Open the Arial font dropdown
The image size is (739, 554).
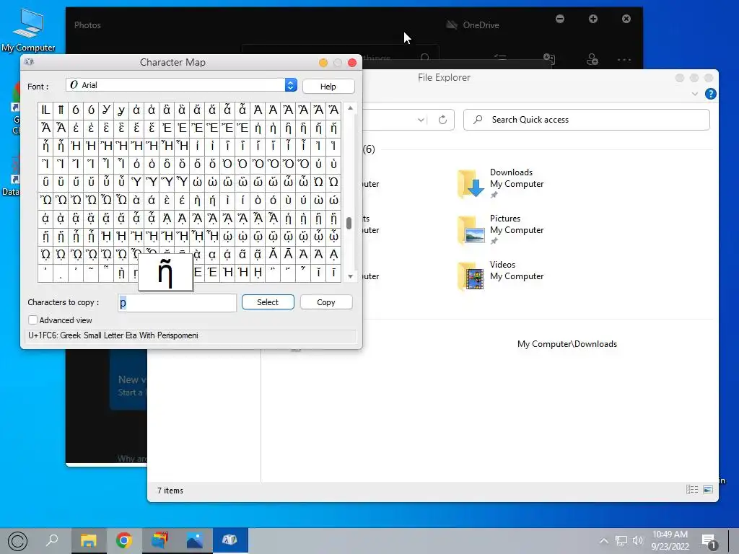pyautogui.click(x=291, y=85)
